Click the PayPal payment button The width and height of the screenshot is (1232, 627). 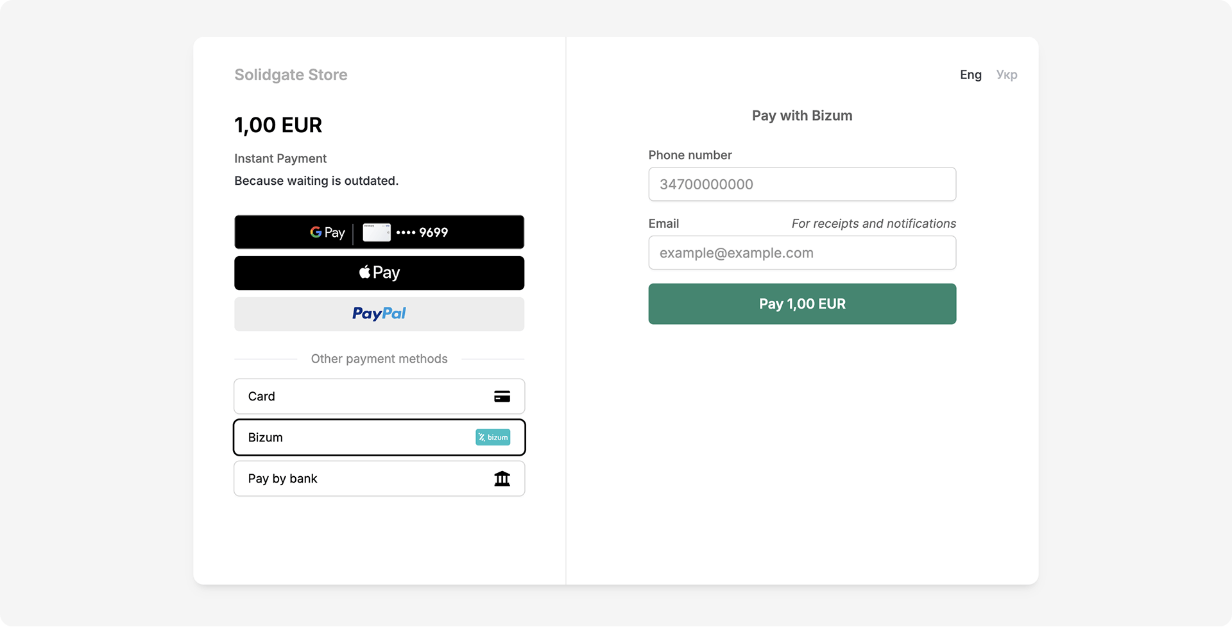coord(379,314)
